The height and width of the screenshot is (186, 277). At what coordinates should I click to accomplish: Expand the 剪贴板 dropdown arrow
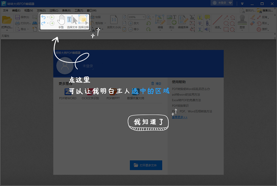[x=105, y=23]
